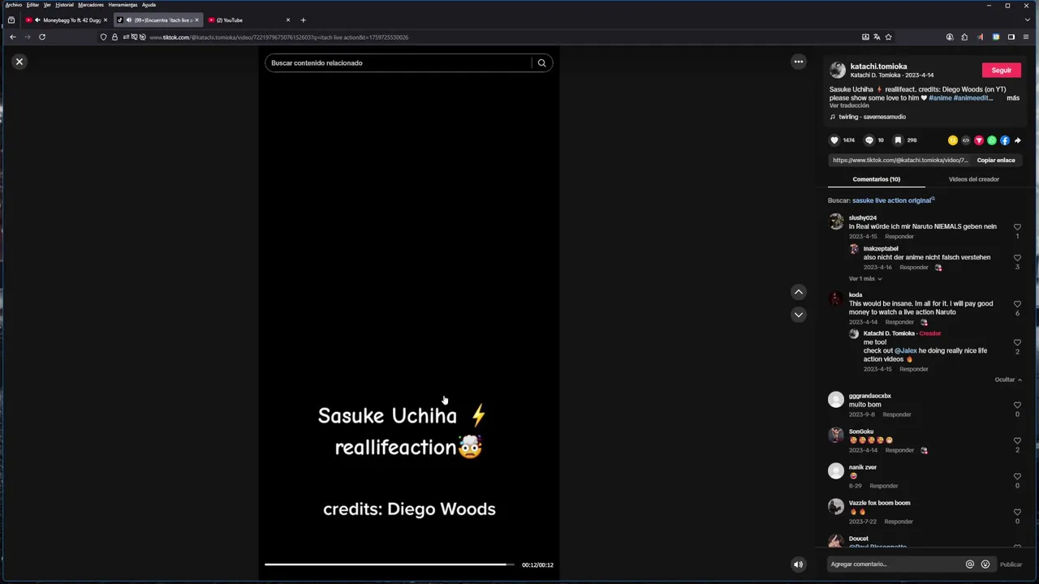Click the yellow repost icon
1039x584 pixels.
[x=953, y=140]
